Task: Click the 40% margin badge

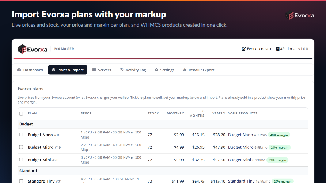Action: [279, 135]
